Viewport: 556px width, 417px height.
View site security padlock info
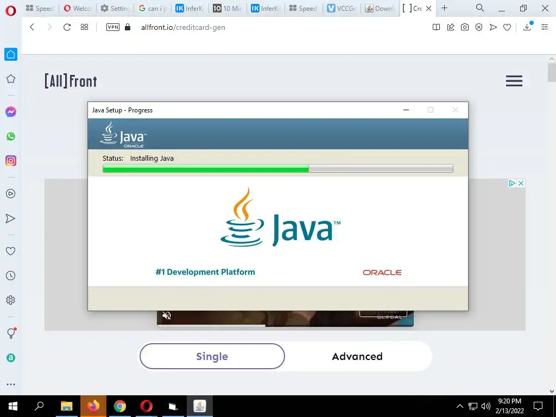tap(128, 27)
